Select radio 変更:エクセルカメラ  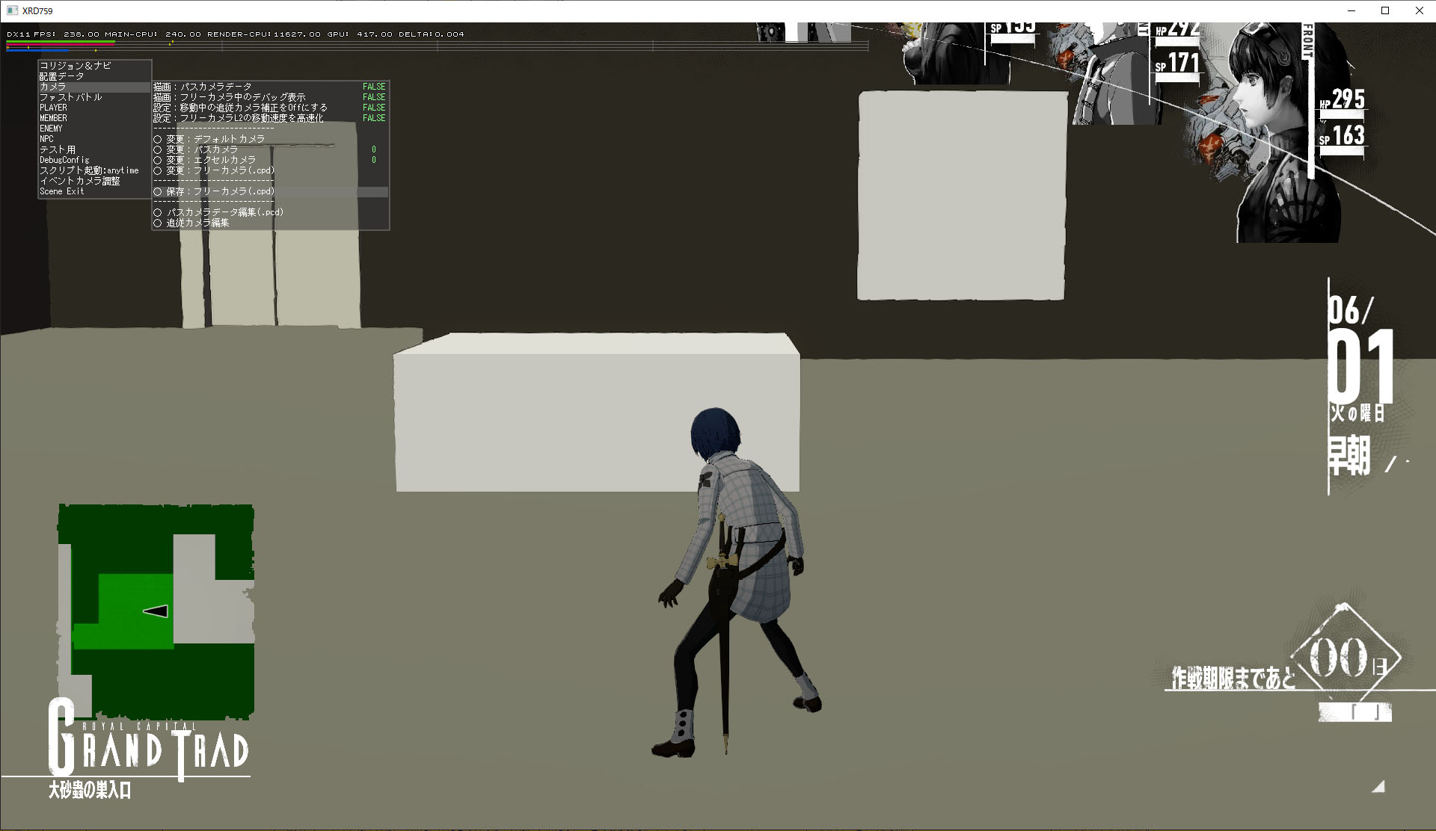coord(158,160)
